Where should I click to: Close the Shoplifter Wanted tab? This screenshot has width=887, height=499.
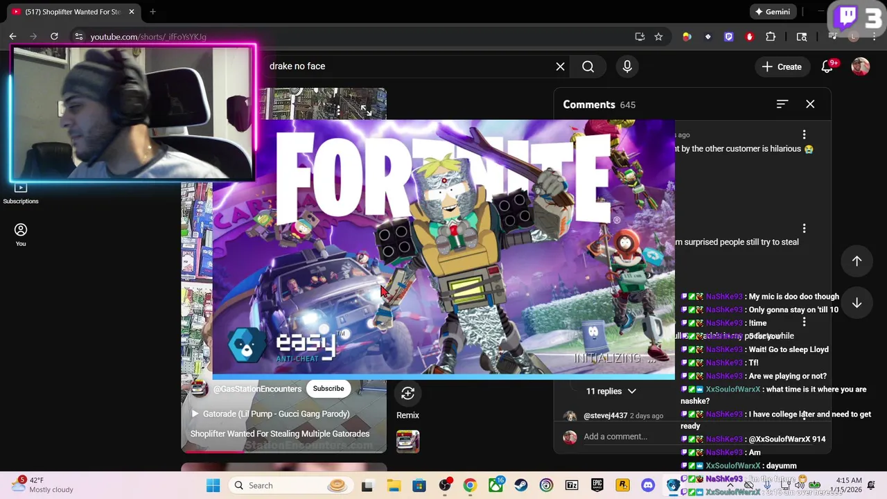pos(132,12)
